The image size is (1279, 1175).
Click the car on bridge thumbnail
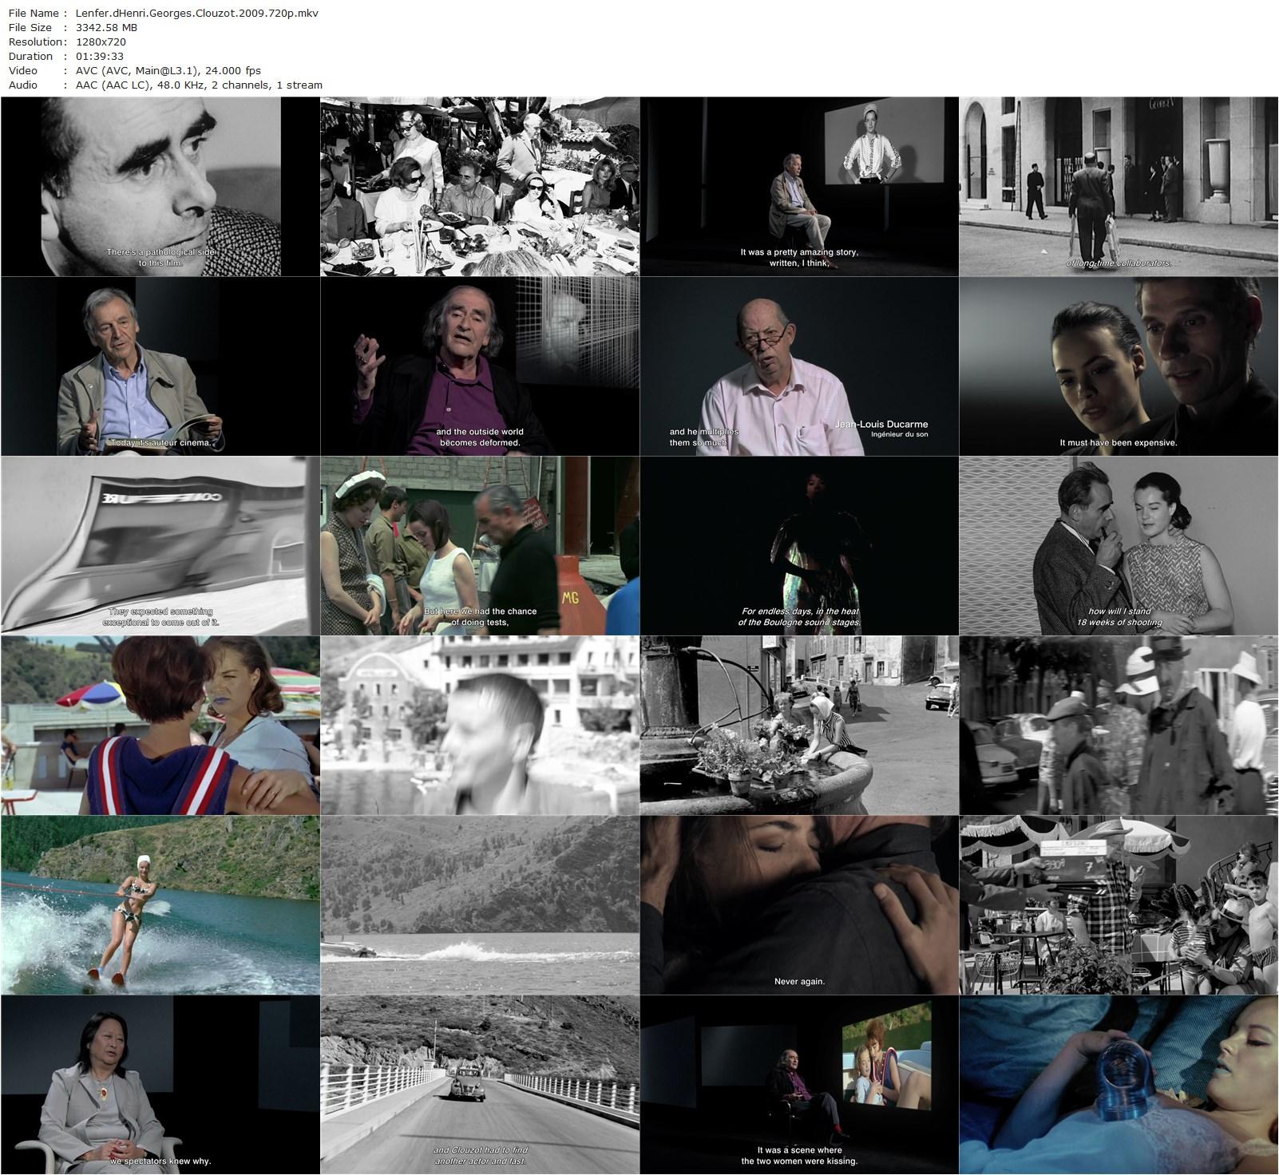479,1085
